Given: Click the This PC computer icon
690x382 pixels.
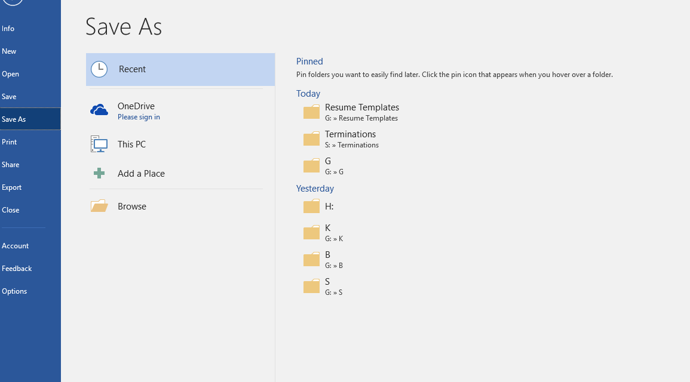Looking at the screenshot, I should click(x=99, y=144).
